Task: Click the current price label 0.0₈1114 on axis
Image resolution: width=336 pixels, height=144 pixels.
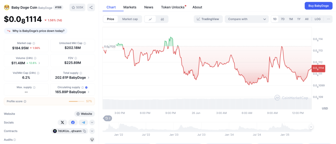Action: coord(319,68)
